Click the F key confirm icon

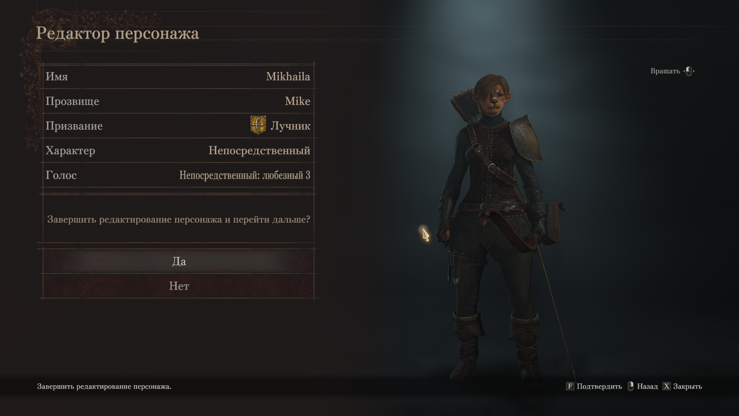click(570, 386)
